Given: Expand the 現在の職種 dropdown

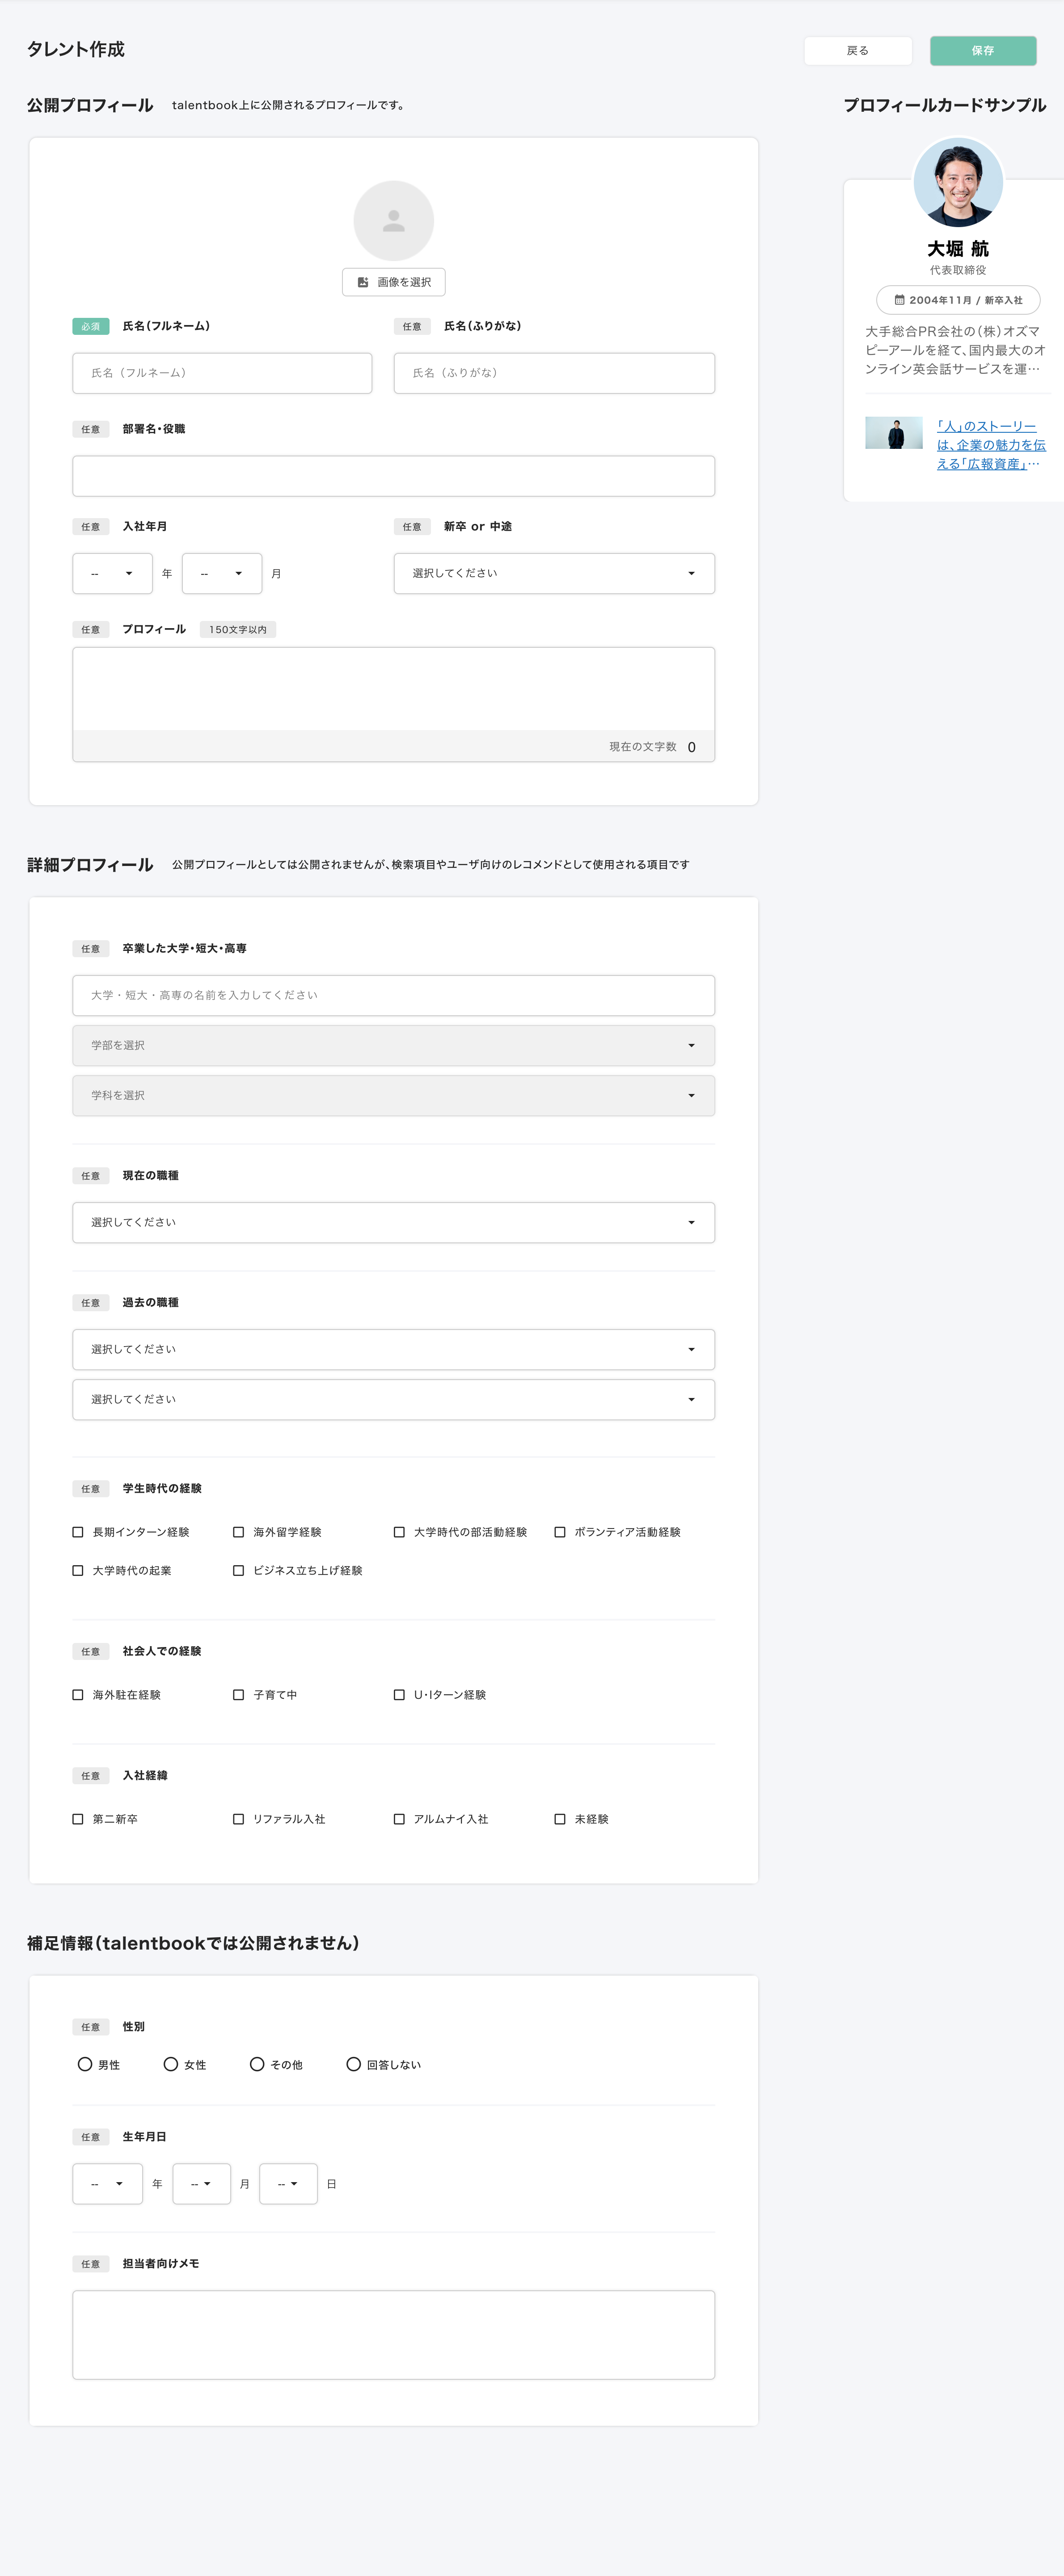Looking at the screenshot, I should [394, 1223].
